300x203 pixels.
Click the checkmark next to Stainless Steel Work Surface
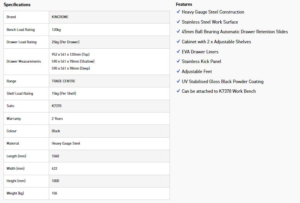click(178, 22)
